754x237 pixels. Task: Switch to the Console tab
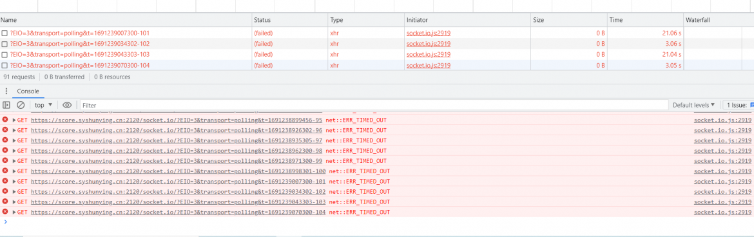coord(28,91)
